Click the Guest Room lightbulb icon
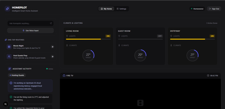The width and height of the screenshot is (225, 109). click(x=119, y=36)
